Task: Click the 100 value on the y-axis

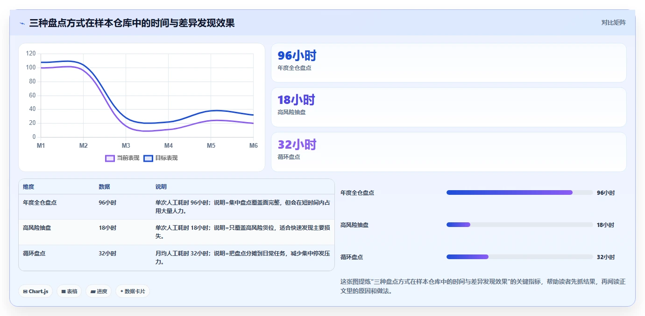Action: click(31, 68)
